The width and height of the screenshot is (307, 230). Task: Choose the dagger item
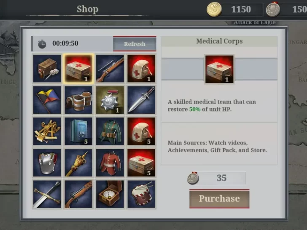pos(141,100)
